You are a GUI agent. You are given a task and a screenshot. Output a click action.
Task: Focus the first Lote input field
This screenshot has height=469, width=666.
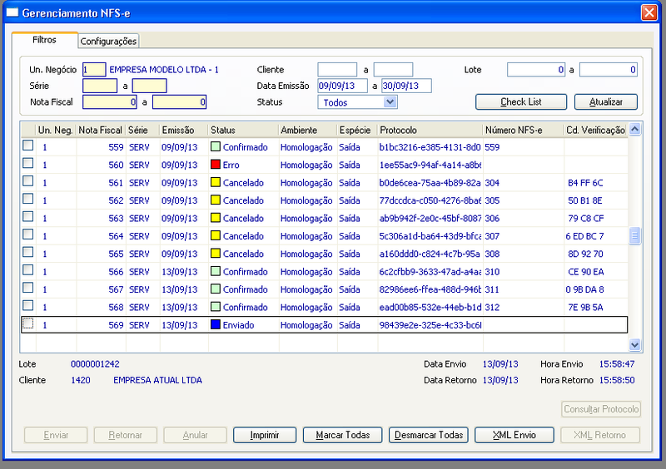536,70
